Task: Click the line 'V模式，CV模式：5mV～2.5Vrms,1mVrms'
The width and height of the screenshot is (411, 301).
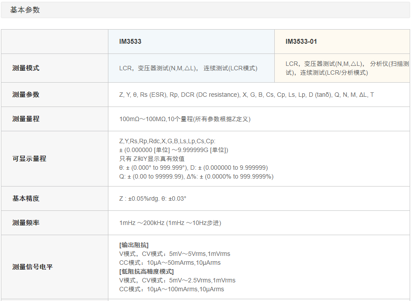Action: pos(177,280)
